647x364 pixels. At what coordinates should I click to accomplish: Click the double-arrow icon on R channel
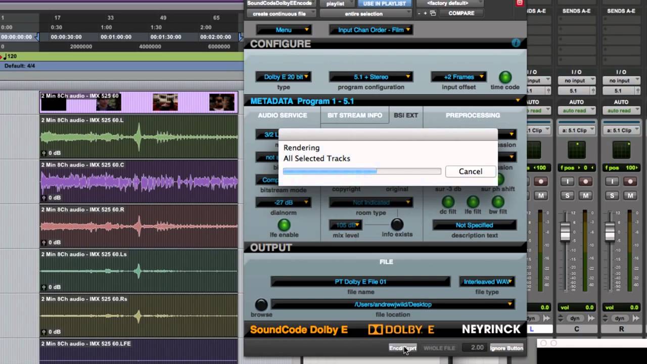(x=635, y=318)
